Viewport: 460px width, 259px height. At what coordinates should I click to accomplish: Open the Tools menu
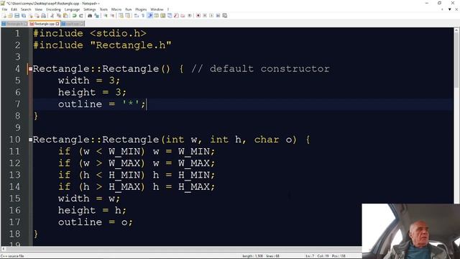[x=103, y=9]
